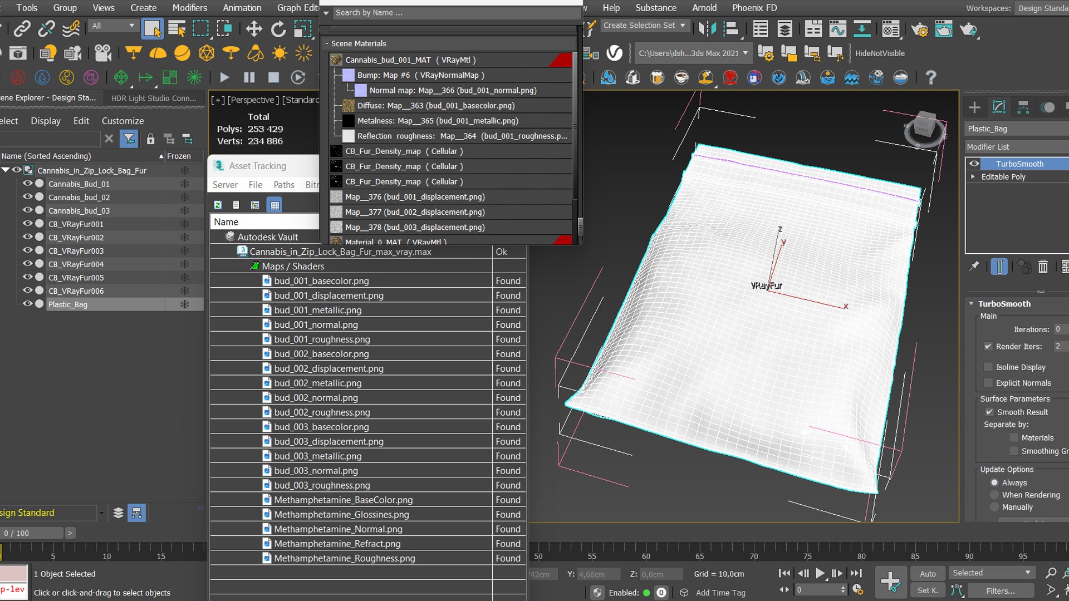
Task: Open the Create Selection Set dropdown
Action: click(x=645, y=26)
